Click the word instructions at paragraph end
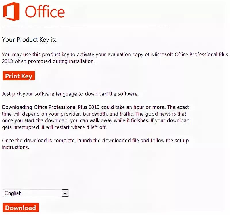Viewport: 230px width, 215px height. [16, 147]
